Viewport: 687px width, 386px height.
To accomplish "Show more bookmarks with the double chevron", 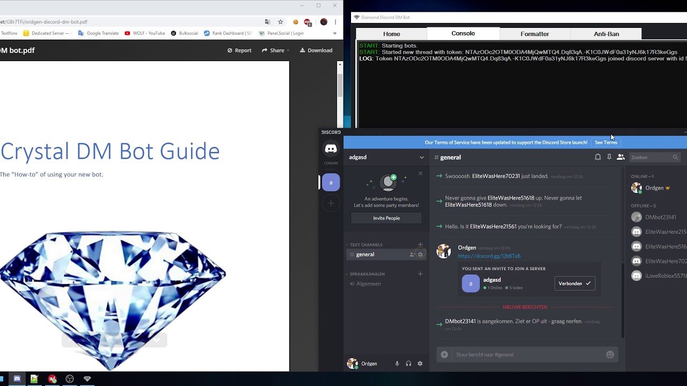I will tap(334, 33).
